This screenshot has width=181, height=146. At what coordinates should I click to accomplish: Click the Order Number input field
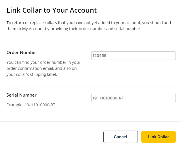tap(133, 56)
